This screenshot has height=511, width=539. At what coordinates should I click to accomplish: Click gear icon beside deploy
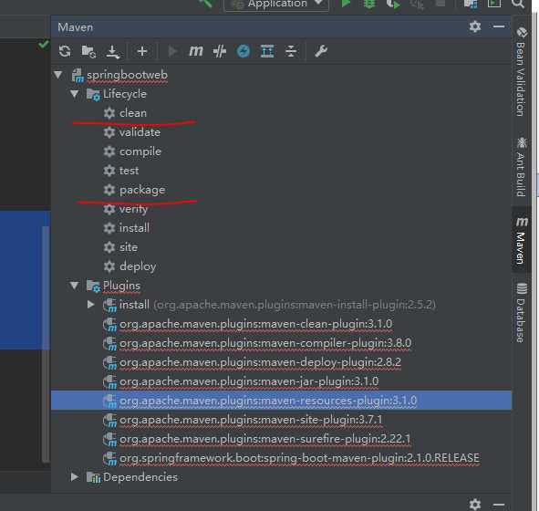pyautogui.click(x=109, y=266)
